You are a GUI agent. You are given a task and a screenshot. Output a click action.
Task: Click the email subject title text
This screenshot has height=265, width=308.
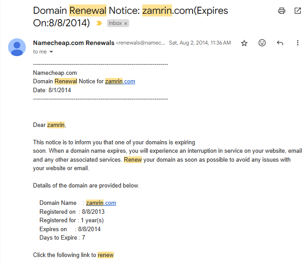pyautogui.click(x=131, y=16)
